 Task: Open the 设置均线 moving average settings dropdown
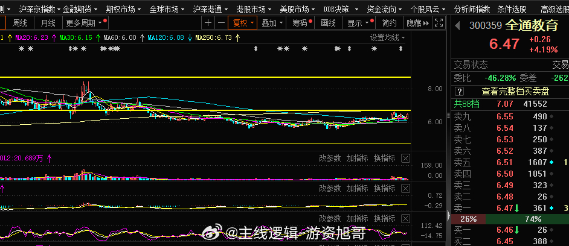[388, 37]
